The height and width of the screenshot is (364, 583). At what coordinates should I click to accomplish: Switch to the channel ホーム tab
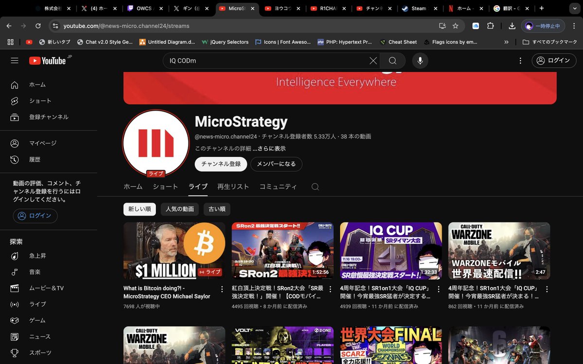click(133, 187)
